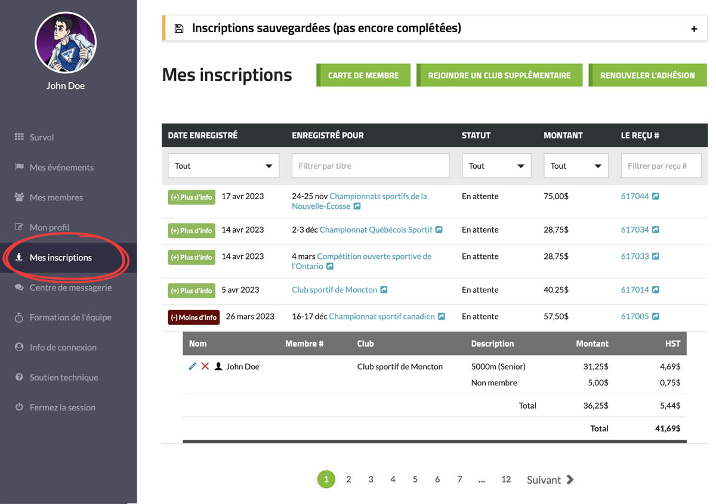Expand 17 avr 2023 row Plus d'info

[191, 197]
